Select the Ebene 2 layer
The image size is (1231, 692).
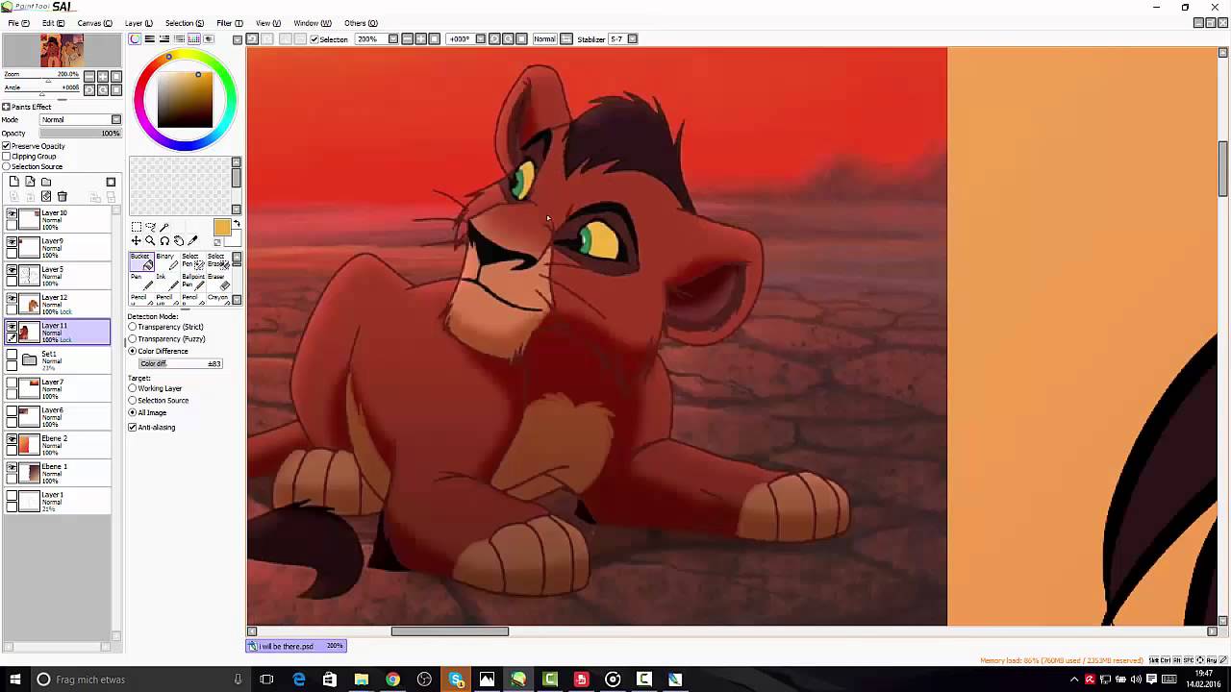point(57,444)
